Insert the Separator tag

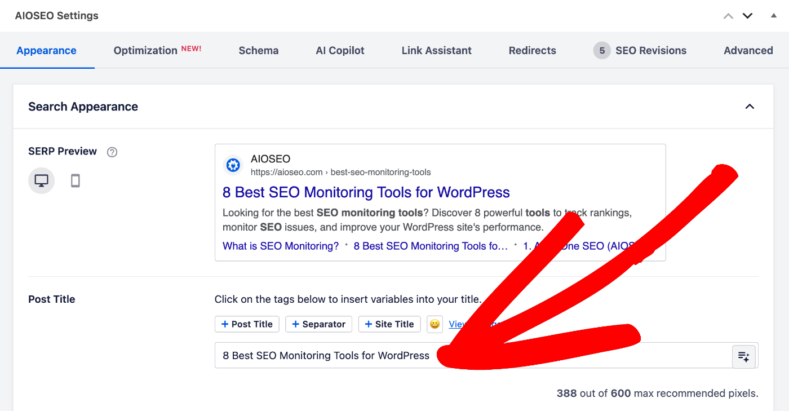pos(318,324)
